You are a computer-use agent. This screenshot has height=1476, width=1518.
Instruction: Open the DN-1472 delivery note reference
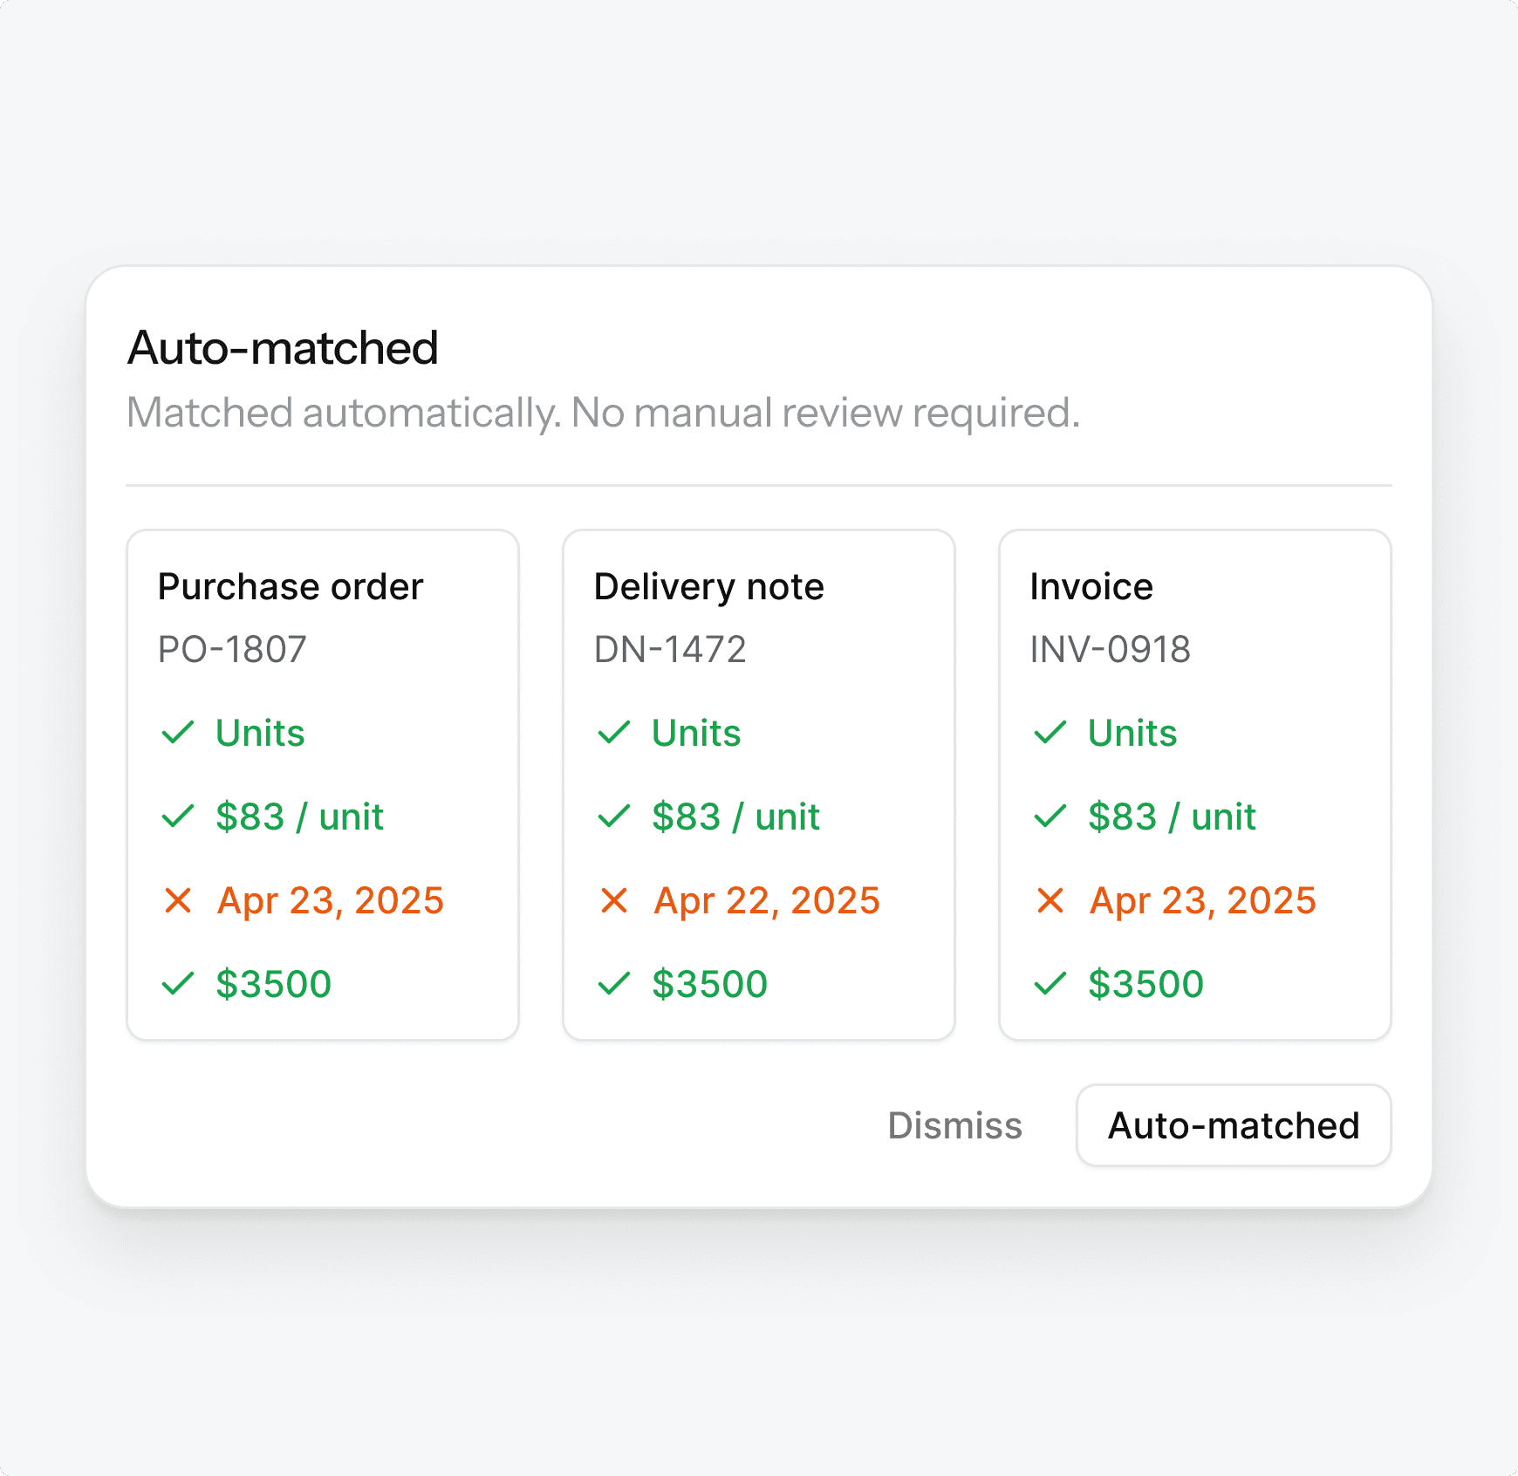(x=670, y=649)
